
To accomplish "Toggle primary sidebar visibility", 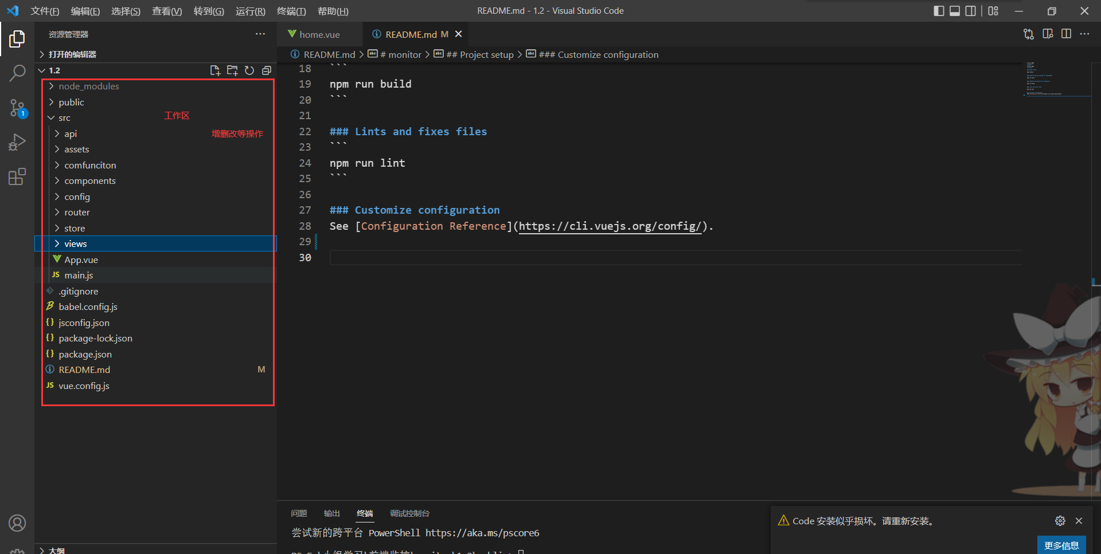I will [939, 11].
